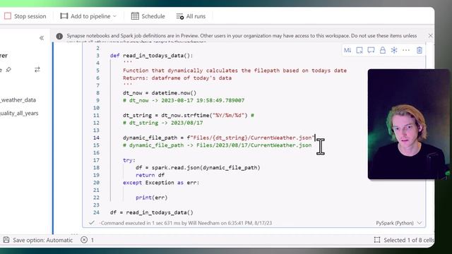The image size is (452, 254).
Task: Click the df = read_in_todays_data() line
Action: click(151, 212)
